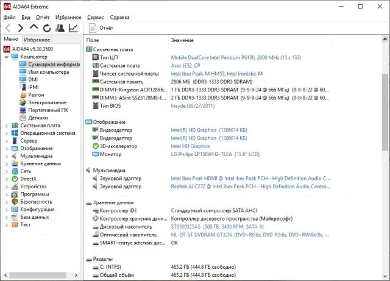The height and width of the screenshot is (281, 390).
Task: Click the Отчёт report page icon in toolbar
Action: [x=93, y=28]
